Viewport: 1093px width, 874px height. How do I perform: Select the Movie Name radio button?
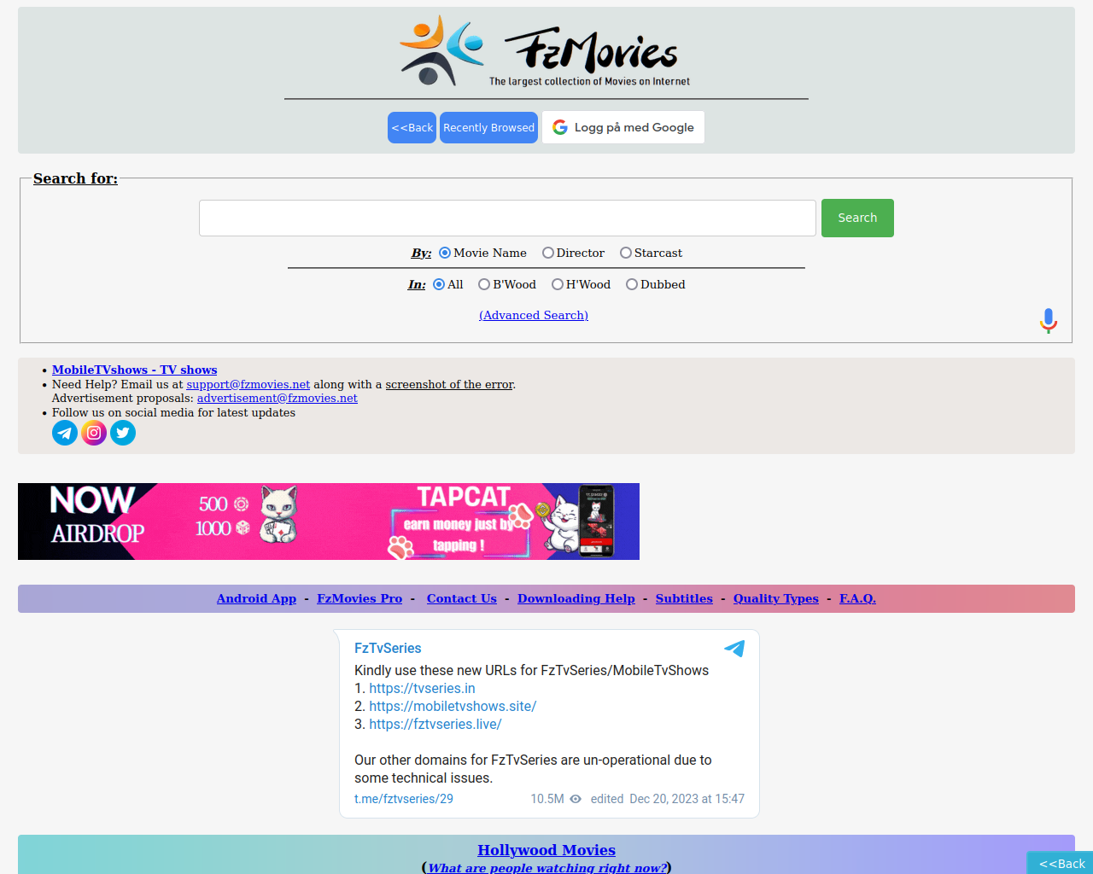click(x=445, y=253)
